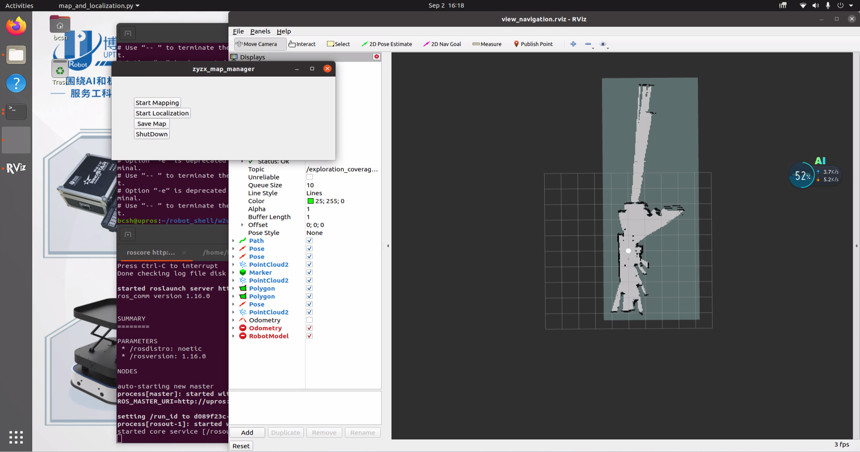This screenshot has width=860, height=452.
Task: Click Activities in the top bar
Action: click(x=19, y=5)
